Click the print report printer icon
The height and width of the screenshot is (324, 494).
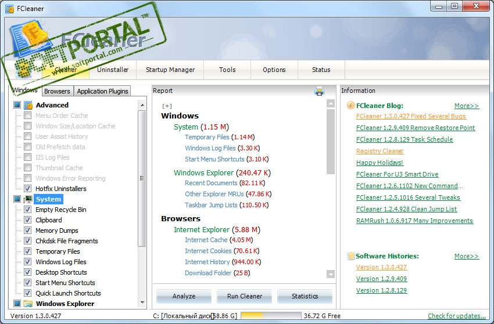(x=319, y=91)
